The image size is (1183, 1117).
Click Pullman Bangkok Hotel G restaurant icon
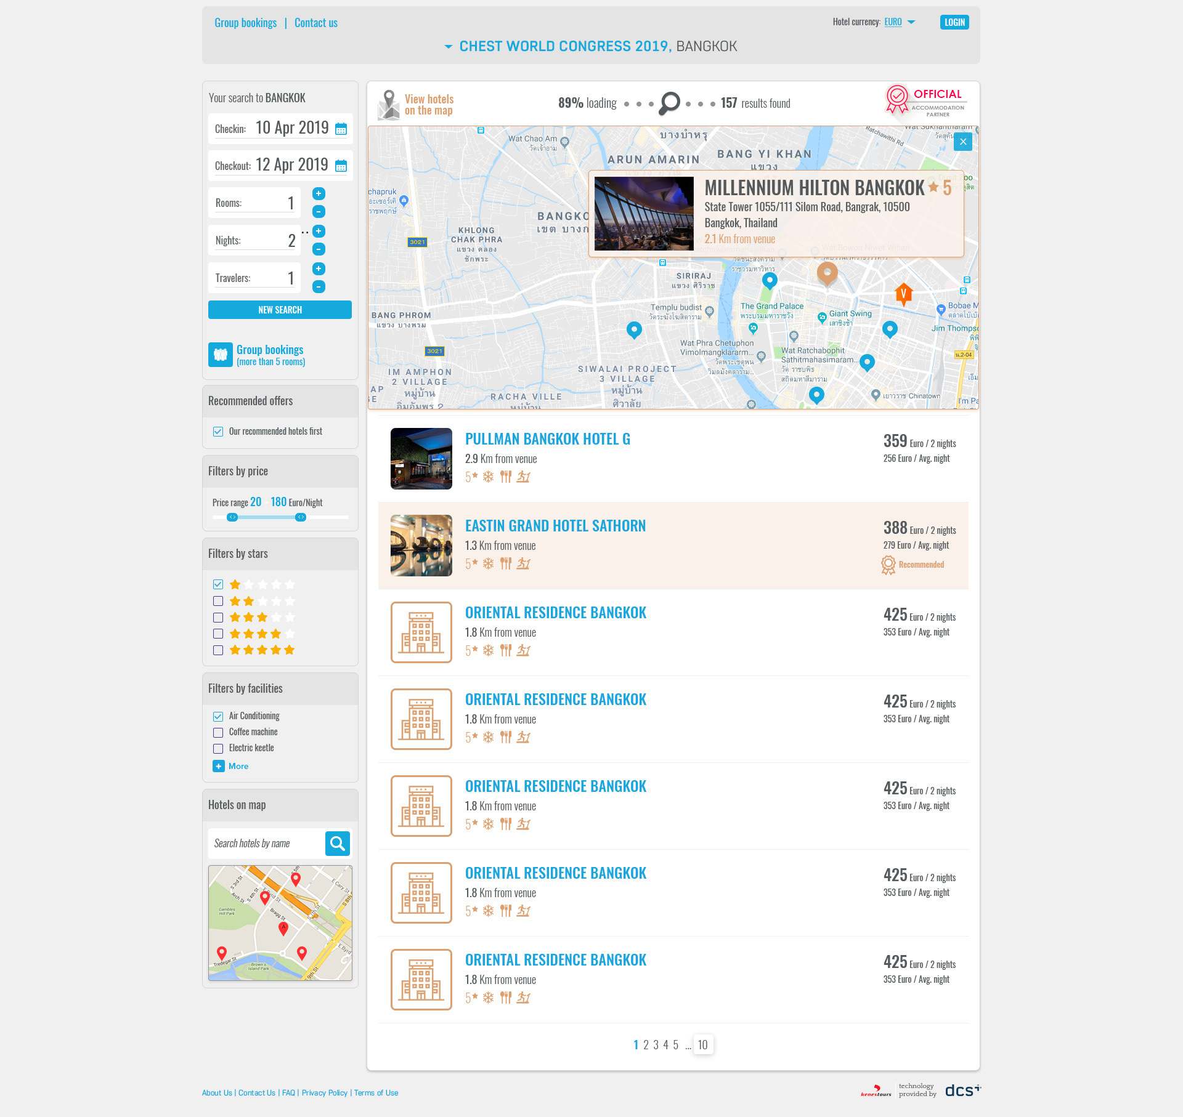[506, 477]
